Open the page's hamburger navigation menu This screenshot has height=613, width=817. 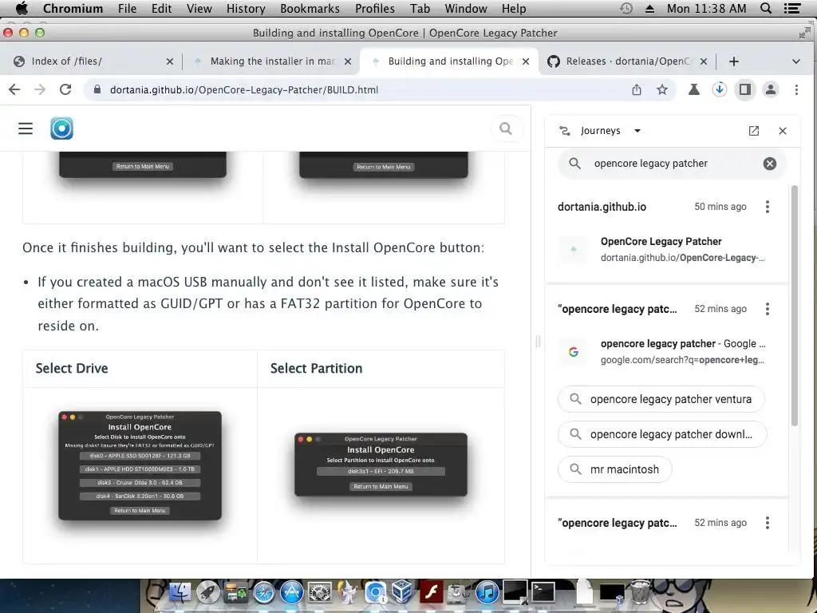click(26, 129)
